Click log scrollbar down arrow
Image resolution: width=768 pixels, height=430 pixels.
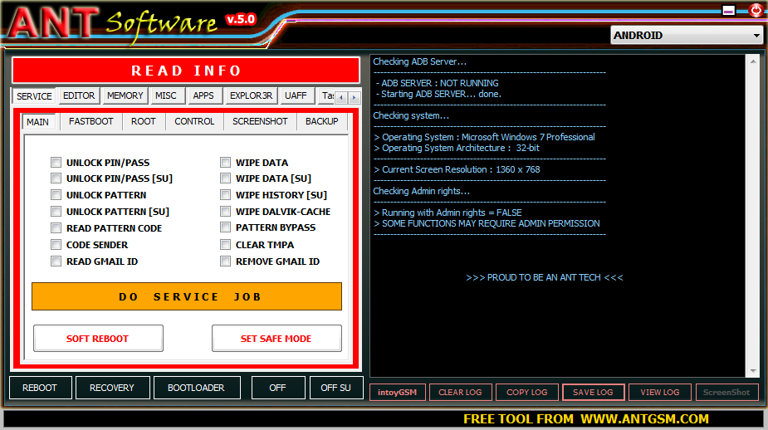point(753,371)
